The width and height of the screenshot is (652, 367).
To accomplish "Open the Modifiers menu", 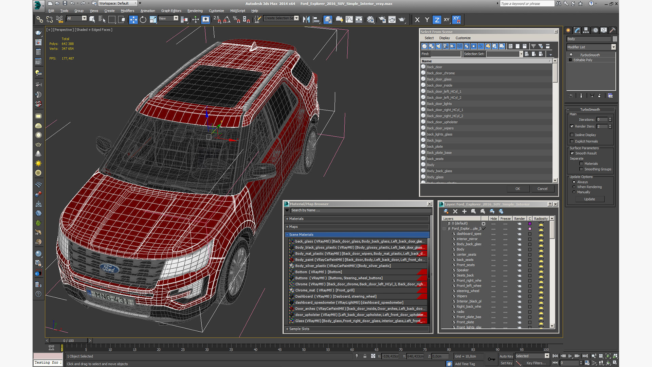I will [x=127, y=11].
